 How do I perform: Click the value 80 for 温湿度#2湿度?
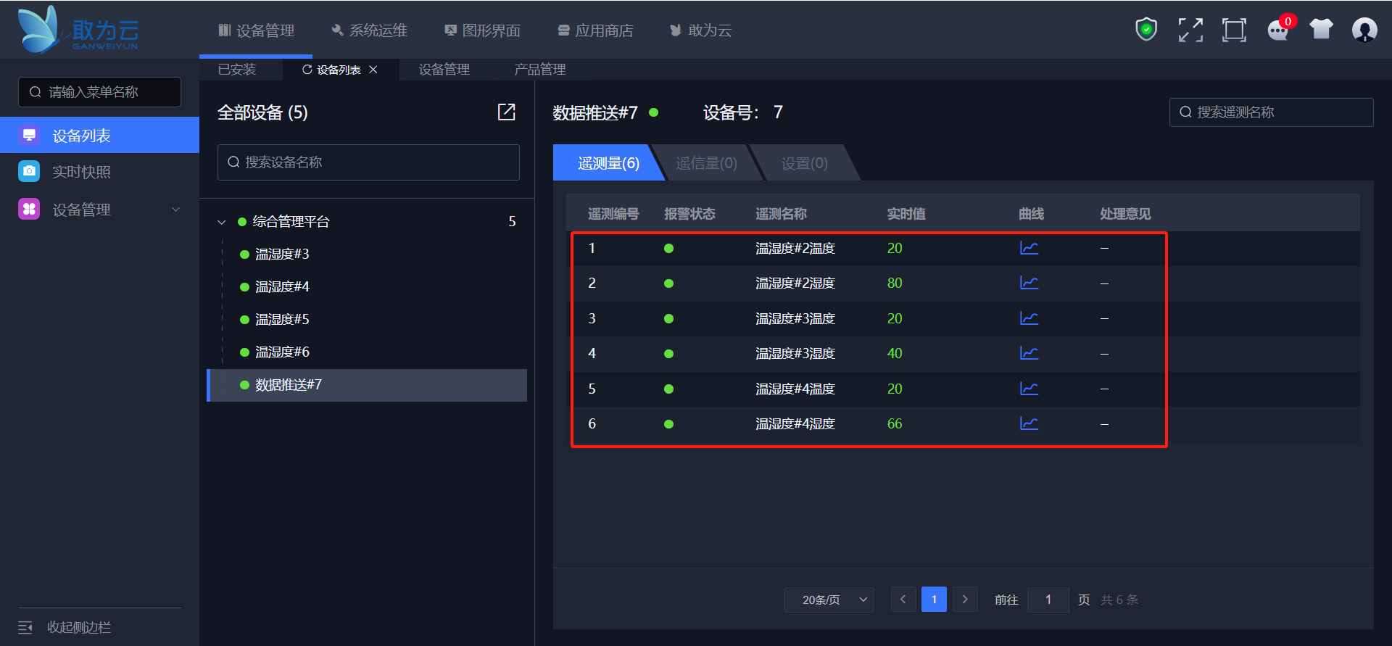tap(895, 283)
